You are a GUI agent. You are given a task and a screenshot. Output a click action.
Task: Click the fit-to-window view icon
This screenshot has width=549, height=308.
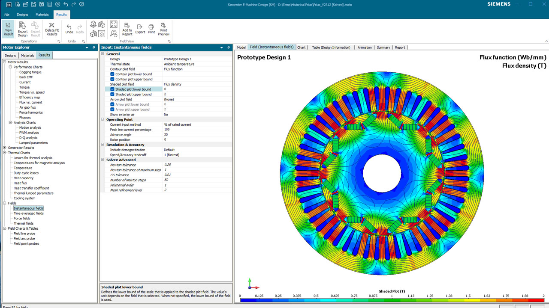coord(114,24)
